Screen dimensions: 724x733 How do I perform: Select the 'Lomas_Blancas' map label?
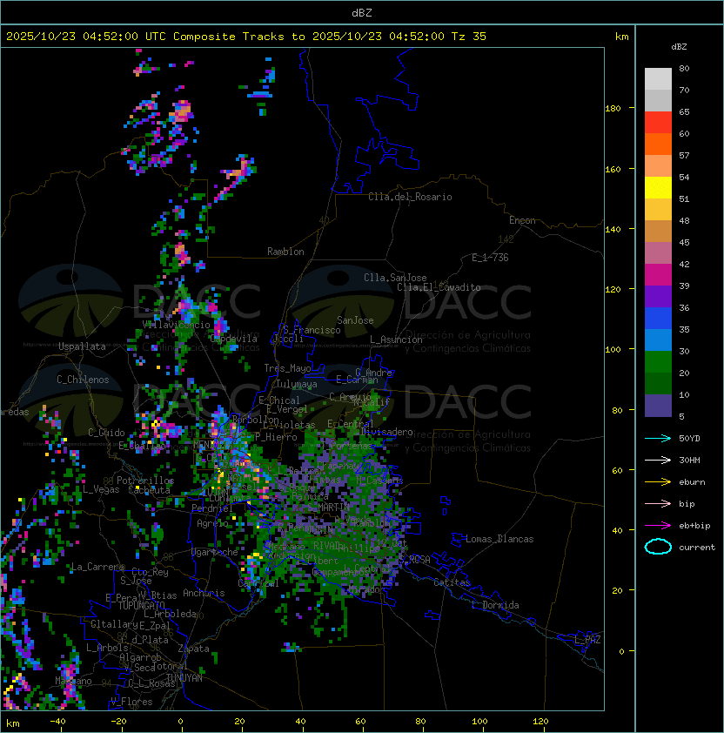[x=499, y=539]
